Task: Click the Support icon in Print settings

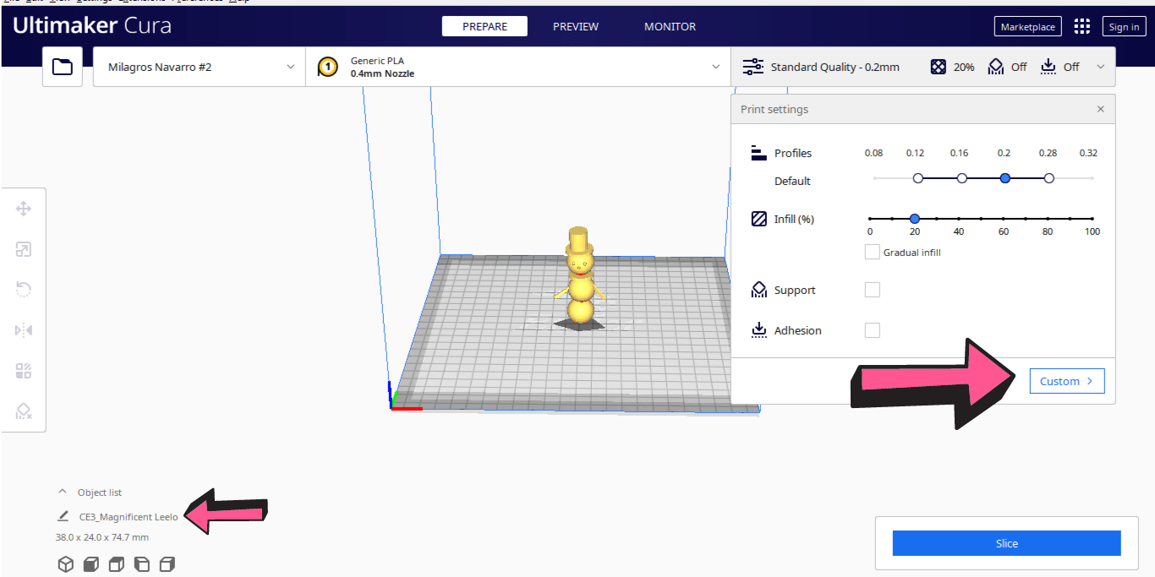Action: [758, 290]
